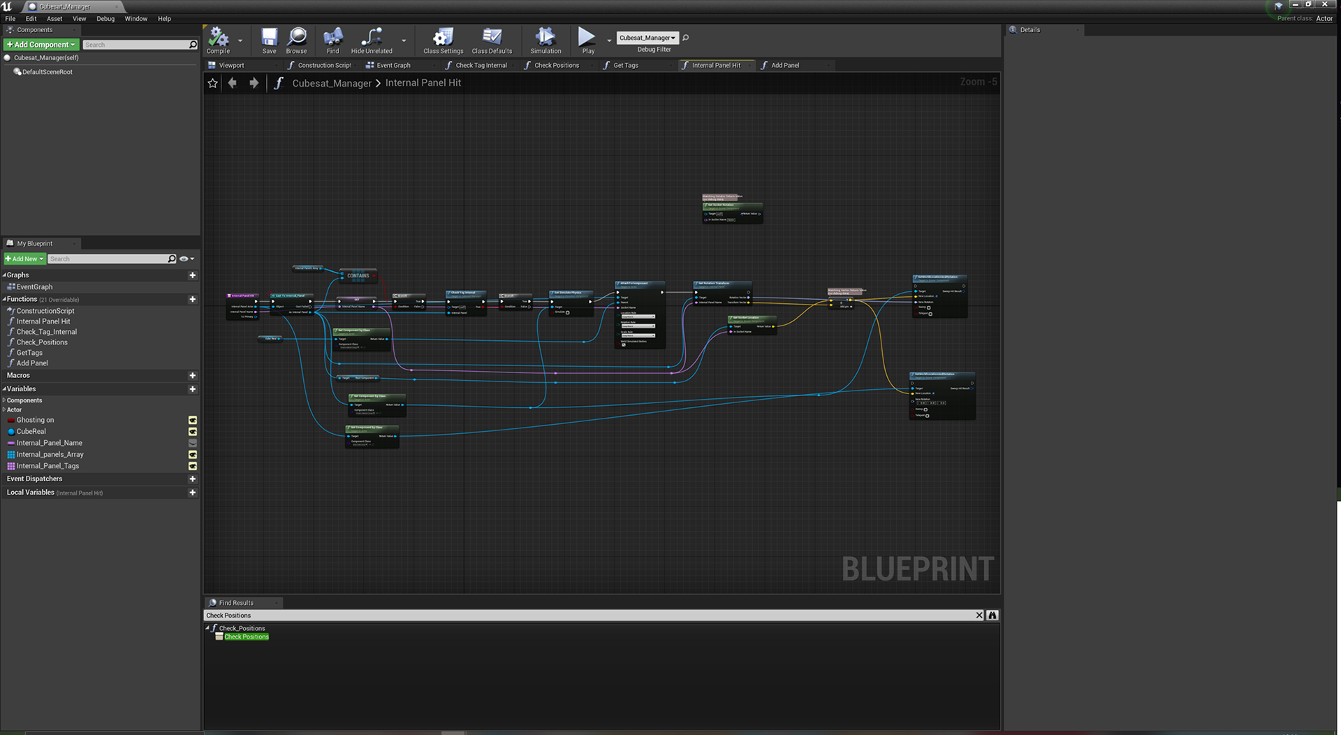Click the binoculars find-in-all-blueprints icon
Image resolution: width=1341 pixels, height=735 pixels.
point(992,616)
